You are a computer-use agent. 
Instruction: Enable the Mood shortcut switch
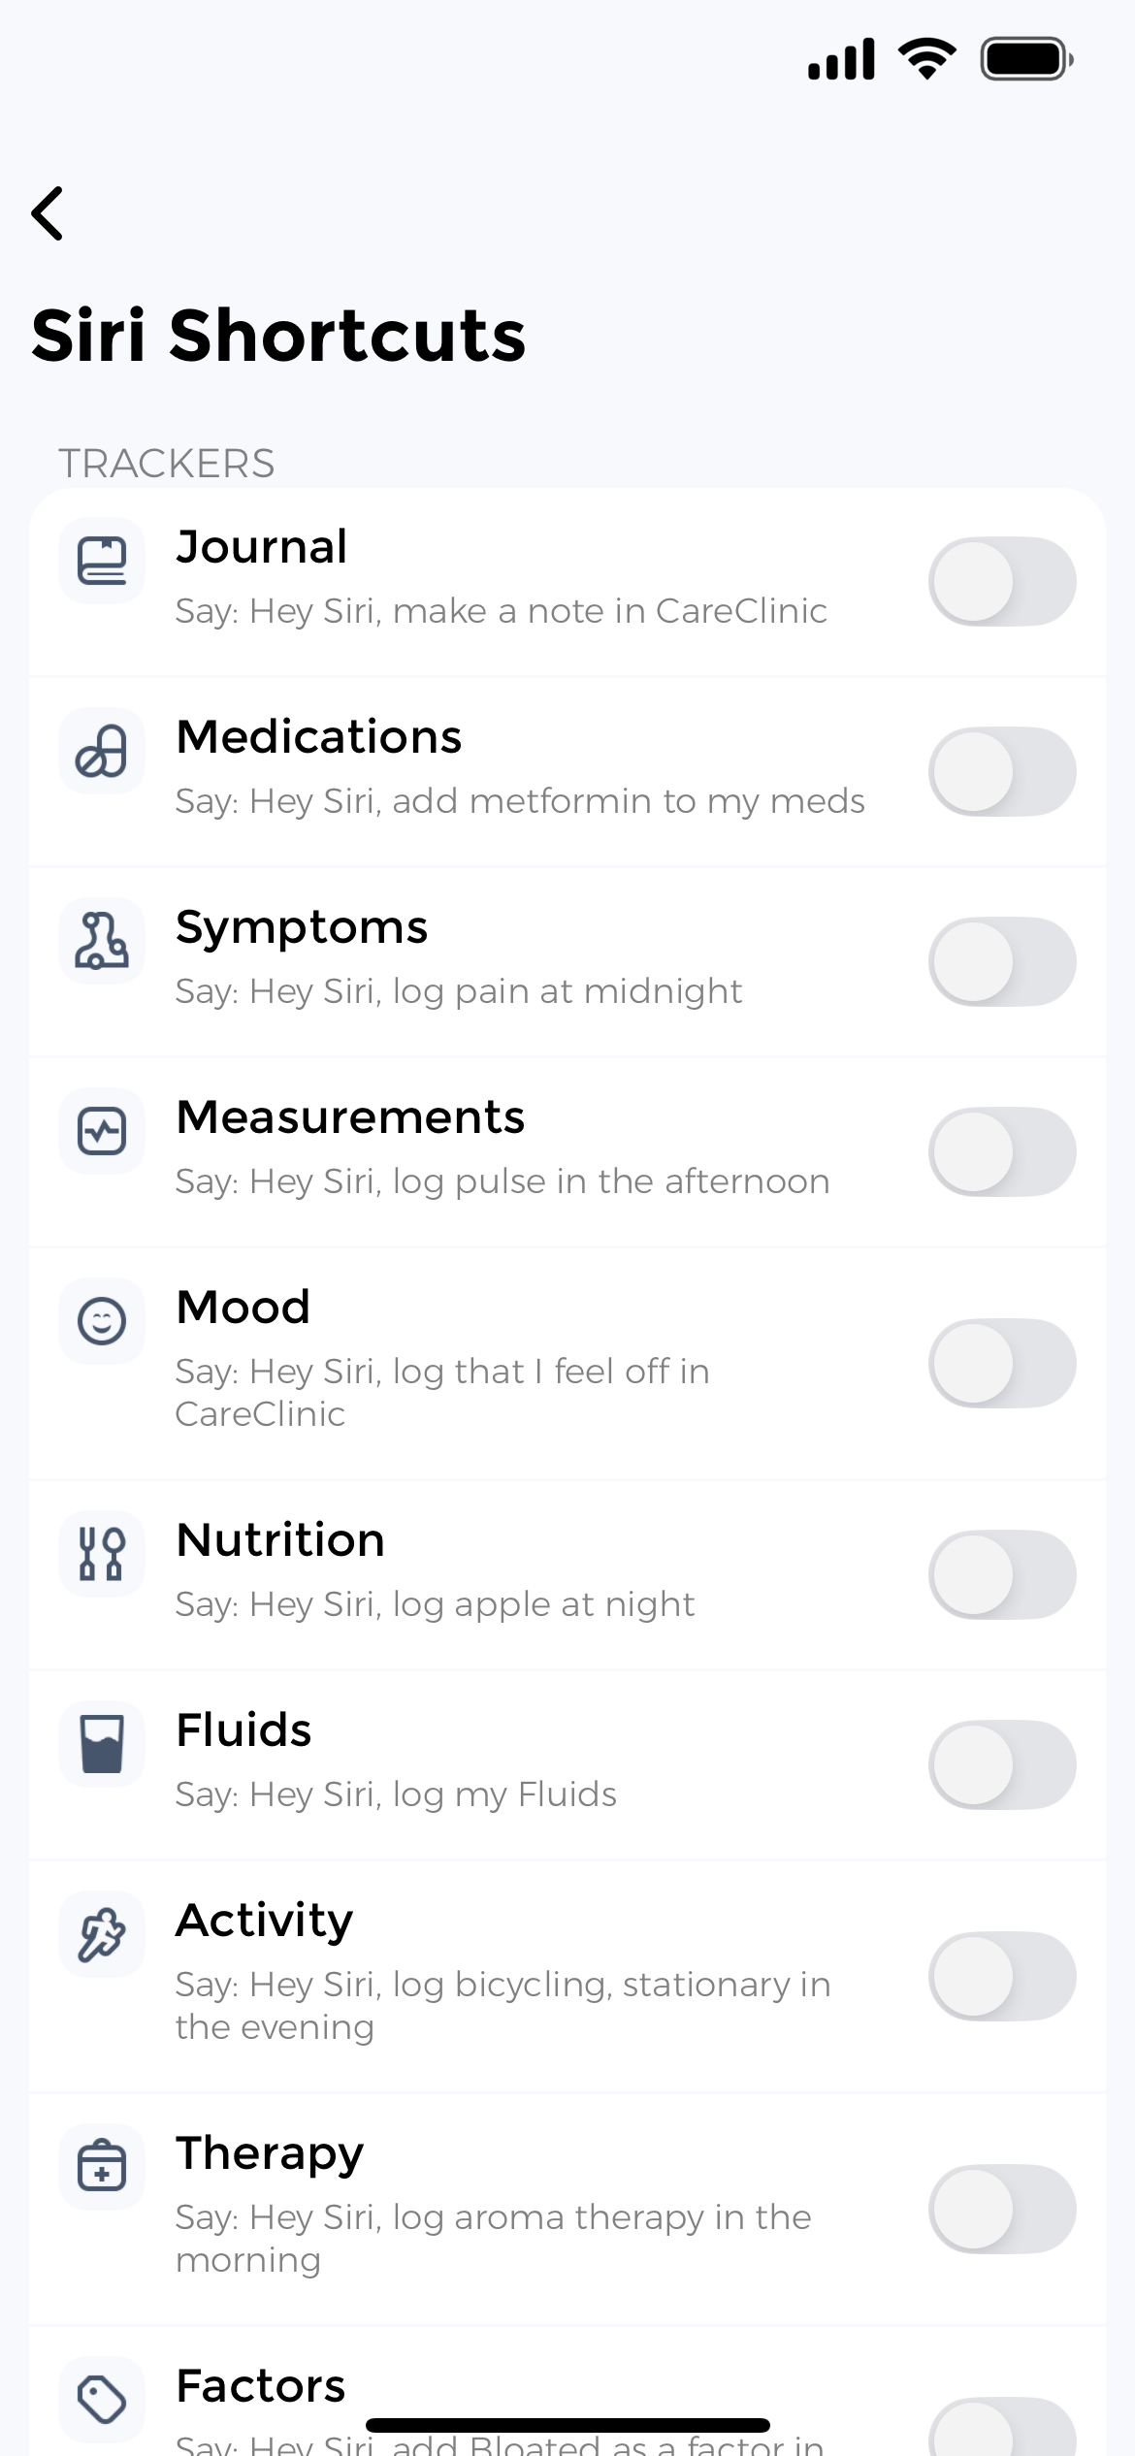click(x=1002, y=1363)
